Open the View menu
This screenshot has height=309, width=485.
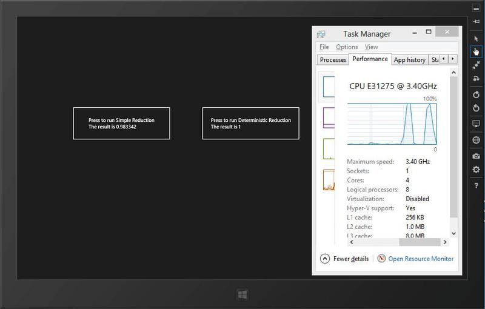(x=371, y=47)
